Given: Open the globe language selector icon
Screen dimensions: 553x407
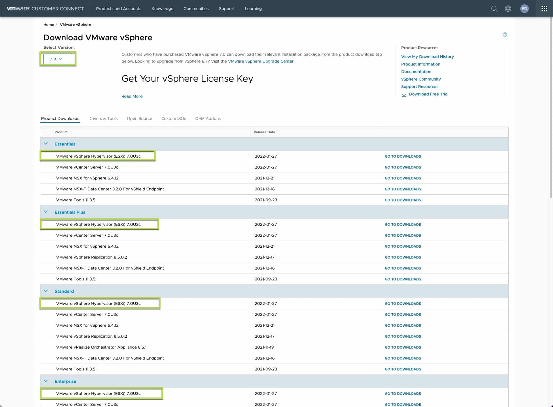Looking at the screenshot, I should click(508, 9).
